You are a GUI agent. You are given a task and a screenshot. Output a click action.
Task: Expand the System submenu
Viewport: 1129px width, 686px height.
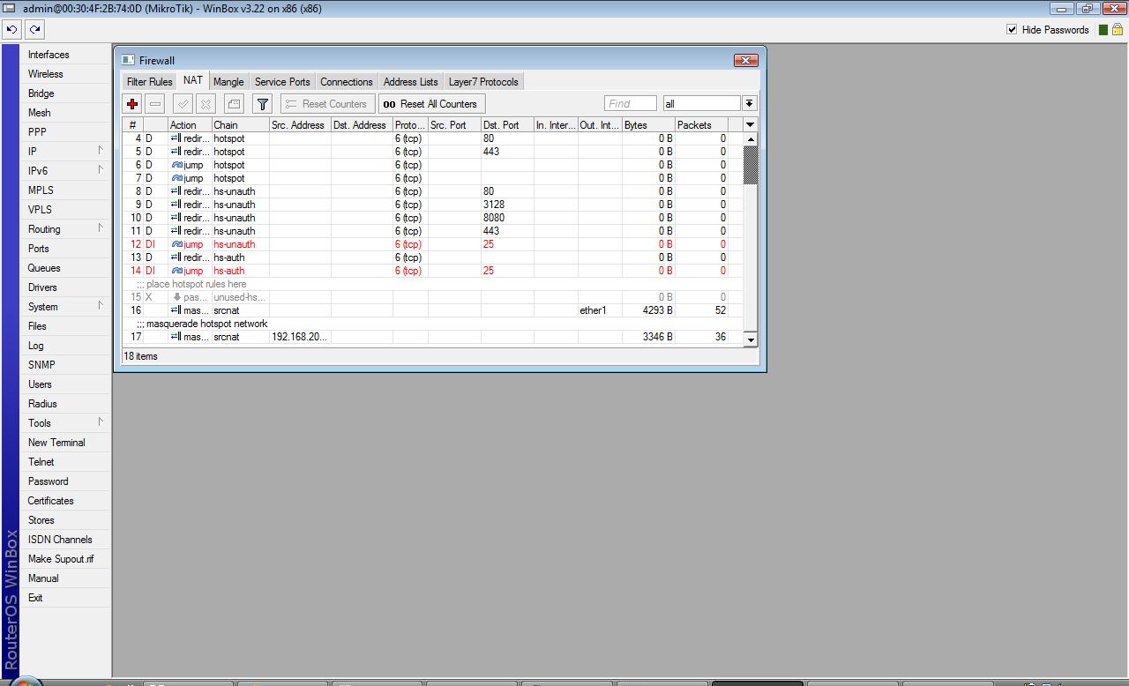[x=64, y=307]
